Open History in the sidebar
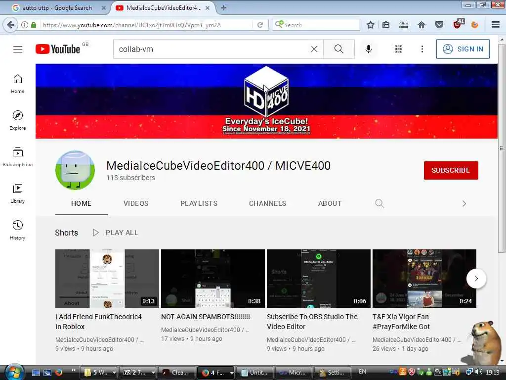Viewport: 506px width, 380px height. click(18, 230)
